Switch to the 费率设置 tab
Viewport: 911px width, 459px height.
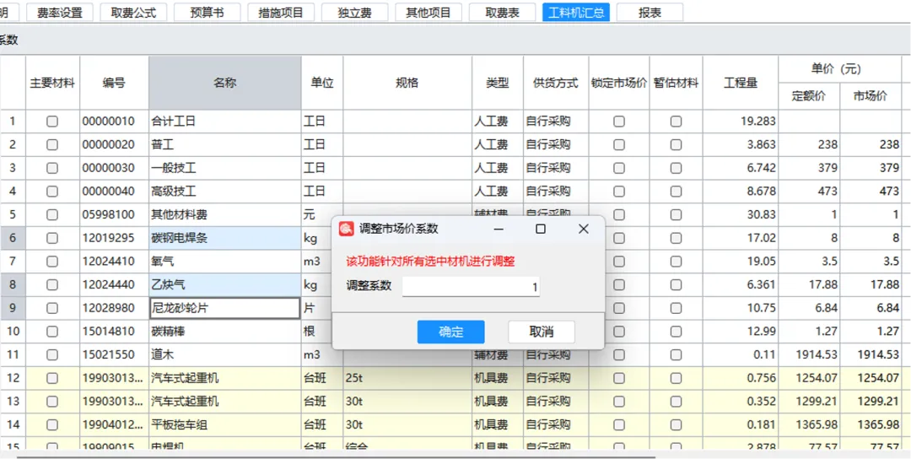click(x=59, y=12)
